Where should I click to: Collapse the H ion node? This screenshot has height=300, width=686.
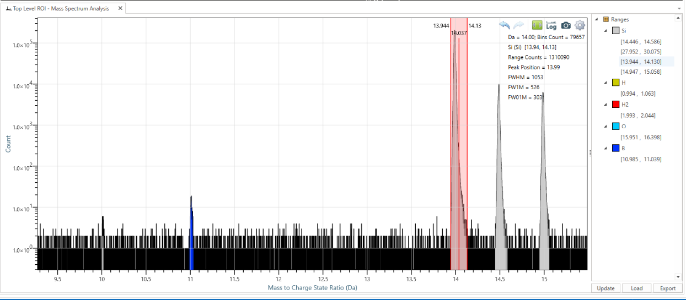(x=605, y=83)
